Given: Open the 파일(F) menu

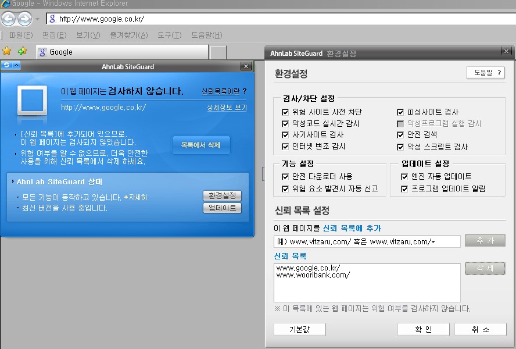Looking at the screenshot, I should [x=21, y=35].
